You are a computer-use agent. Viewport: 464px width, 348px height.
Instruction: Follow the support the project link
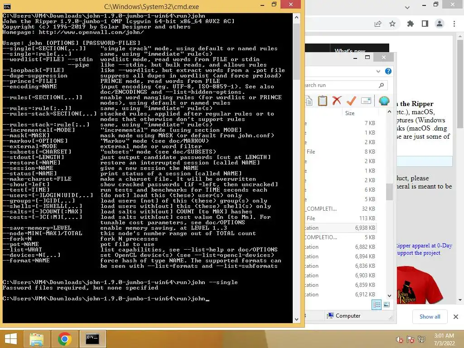[x=418, y=253]
